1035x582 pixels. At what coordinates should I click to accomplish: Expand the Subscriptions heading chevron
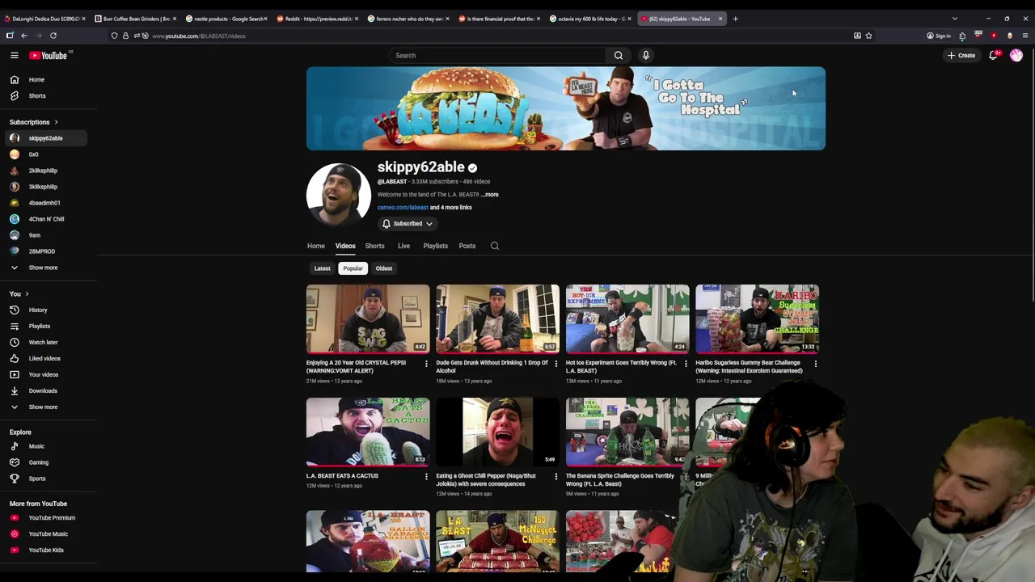click(56, 122)
